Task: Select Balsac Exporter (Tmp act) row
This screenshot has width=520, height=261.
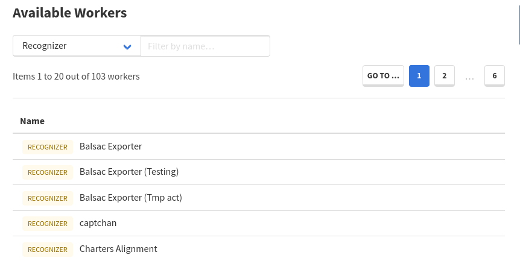Action: tap(130, 198)
